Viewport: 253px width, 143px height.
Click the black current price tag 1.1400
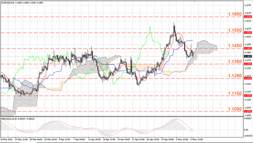248,56
